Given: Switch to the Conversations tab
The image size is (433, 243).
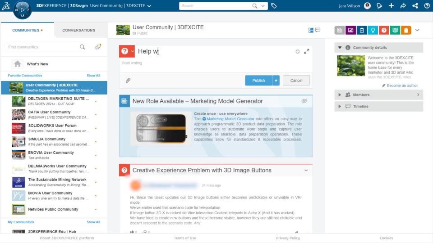Looking at the screenshot, I should [x=78, y=30].
